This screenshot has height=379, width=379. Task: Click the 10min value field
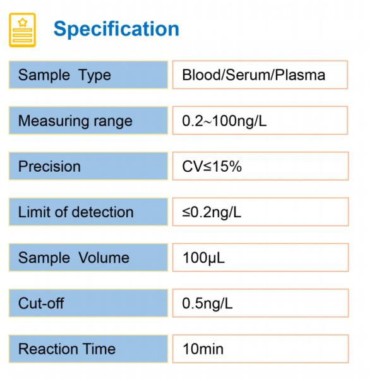click(260, 349)
